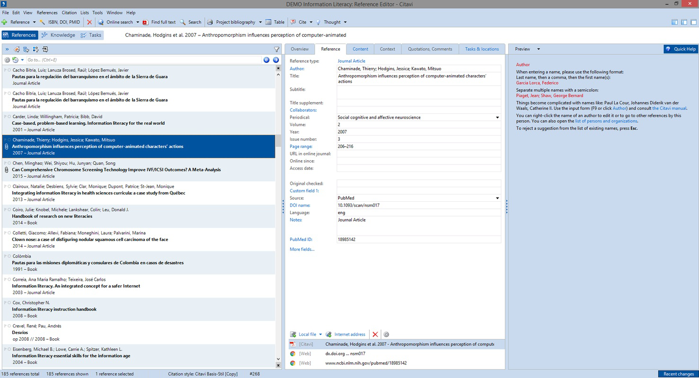Click the Thought lightbulb icon
The height and width of the screenshot is (378, 699).
pyautogui.click(x=319, y=22)
